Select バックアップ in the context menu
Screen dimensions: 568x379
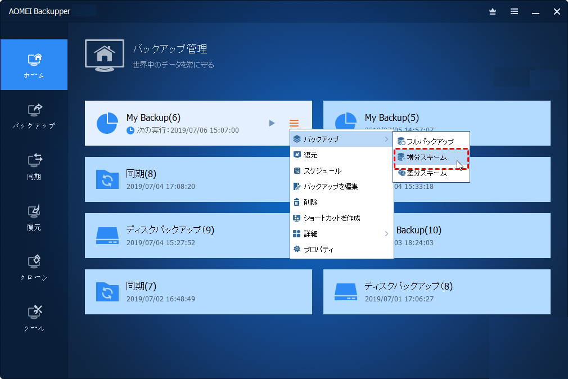341,139
